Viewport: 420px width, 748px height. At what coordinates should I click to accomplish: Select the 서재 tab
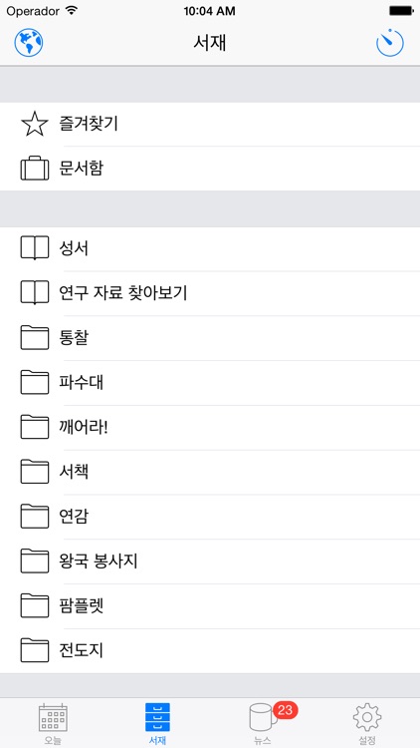pyautogui.click(x=157, y=723)
